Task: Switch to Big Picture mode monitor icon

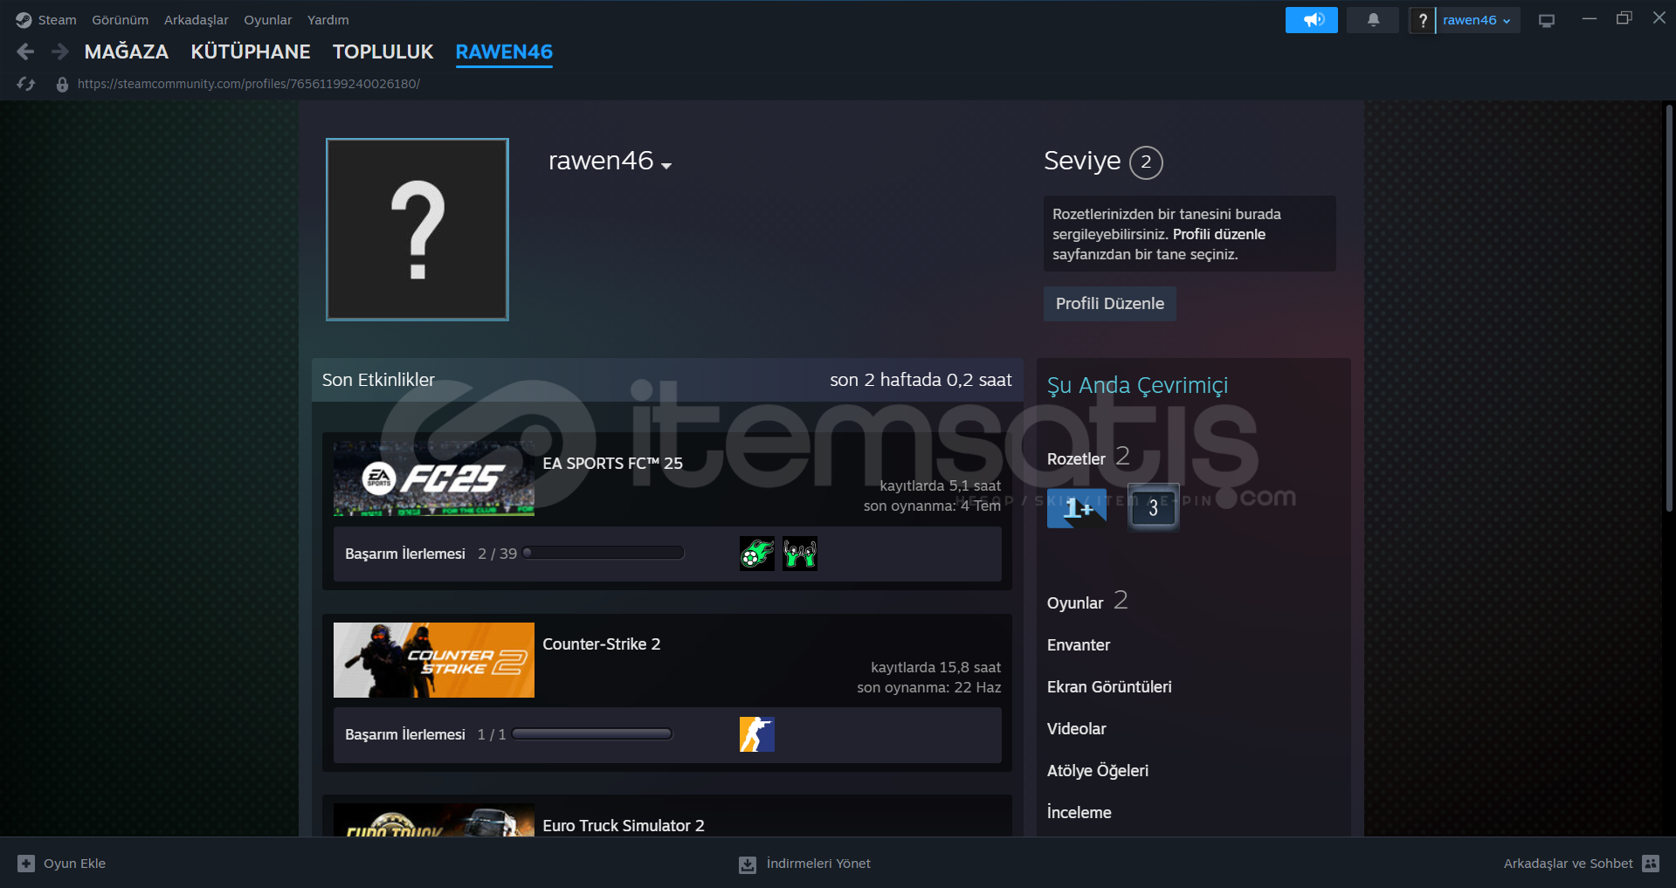Action: click(x=1547, y=21)
